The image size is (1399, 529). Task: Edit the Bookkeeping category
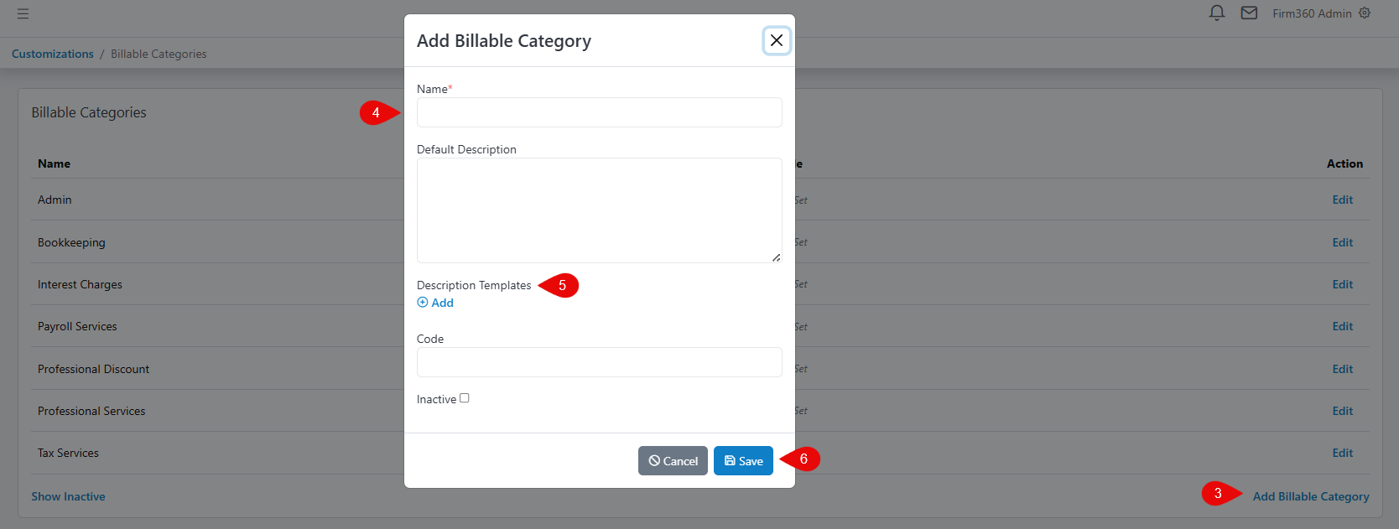point(1342,241)
